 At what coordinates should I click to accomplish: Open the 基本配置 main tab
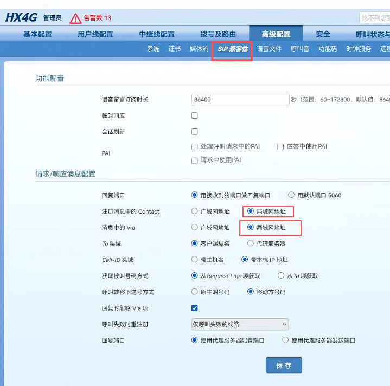[x=37, y=34]
